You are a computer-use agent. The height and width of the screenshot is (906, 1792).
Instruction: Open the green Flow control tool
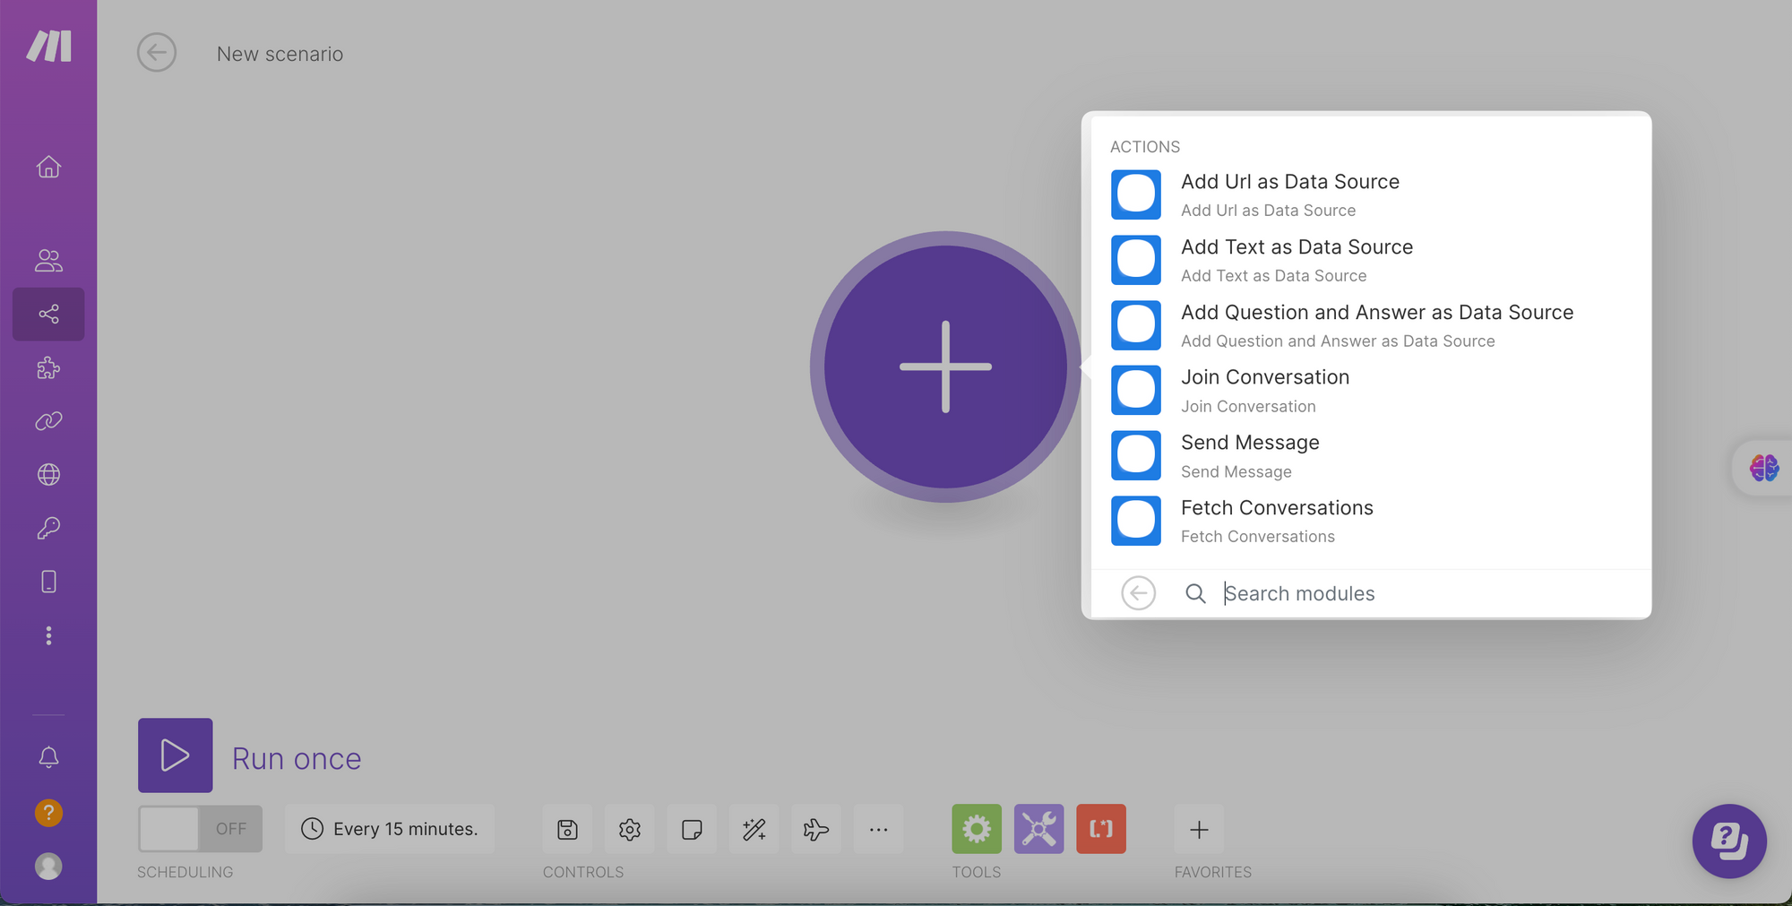(977, 829)
